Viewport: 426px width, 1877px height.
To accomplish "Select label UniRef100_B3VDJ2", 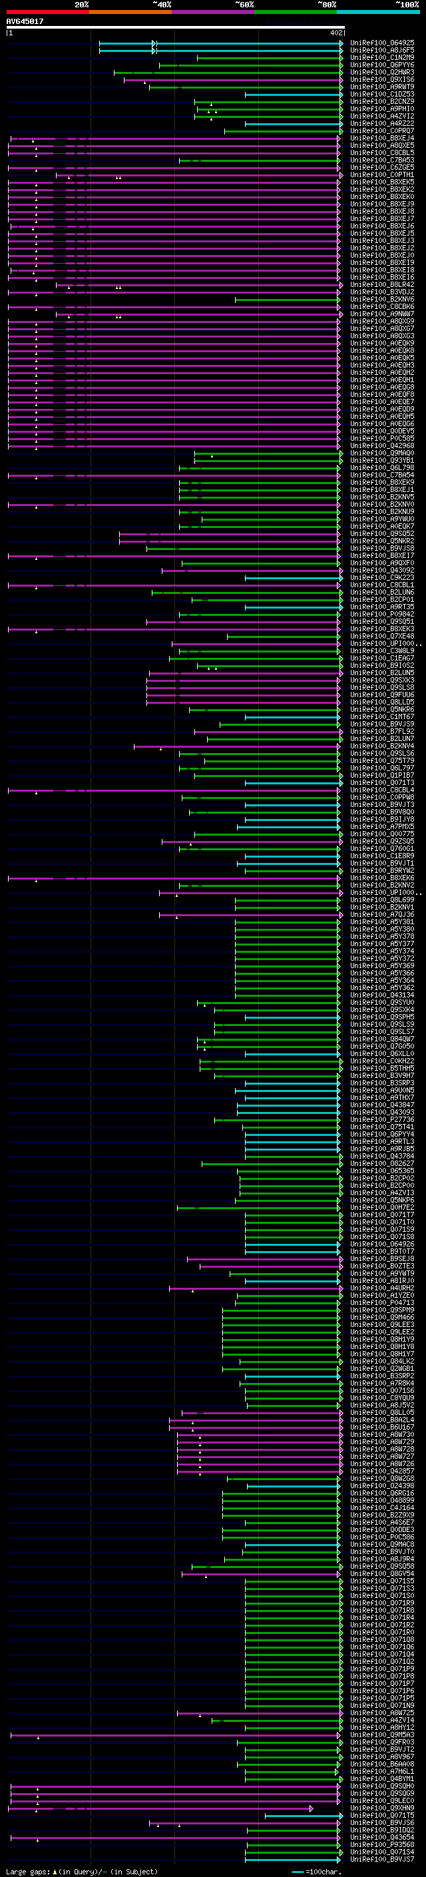I will [382, 292].
